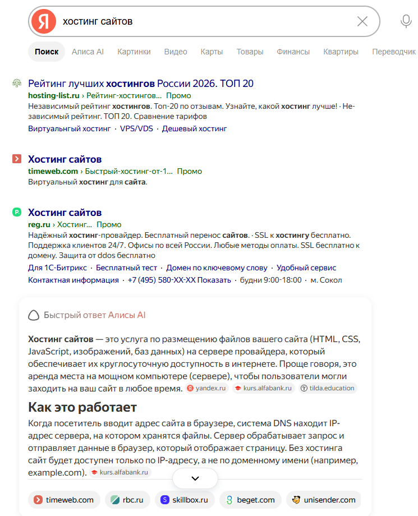The width and height of the screenshot is (418, 516).
Task: Open the kurs.alfabank.ru chip after example.com
Action: (120, 472)
